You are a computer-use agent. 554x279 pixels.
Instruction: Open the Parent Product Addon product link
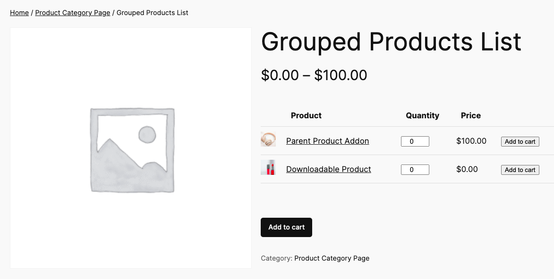point(327,141)
